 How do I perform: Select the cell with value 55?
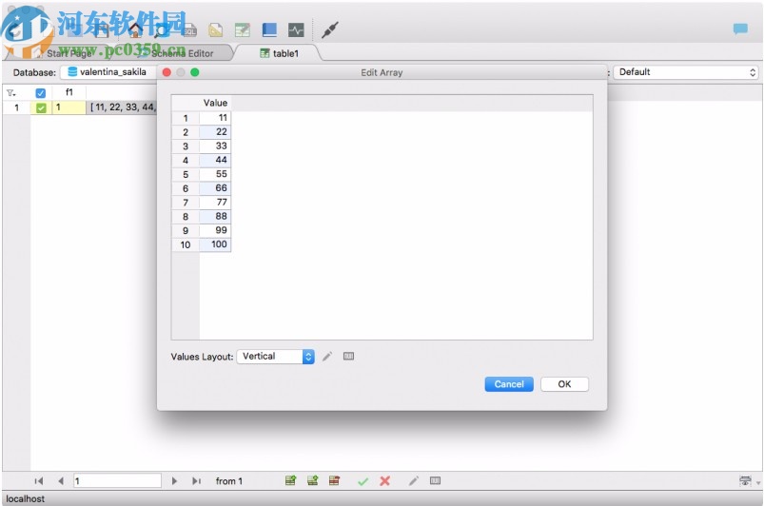[215, 174]
